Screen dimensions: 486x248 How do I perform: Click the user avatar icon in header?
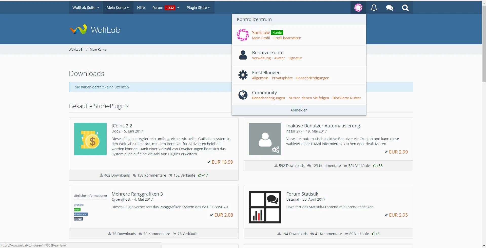[x=358, y=8]
